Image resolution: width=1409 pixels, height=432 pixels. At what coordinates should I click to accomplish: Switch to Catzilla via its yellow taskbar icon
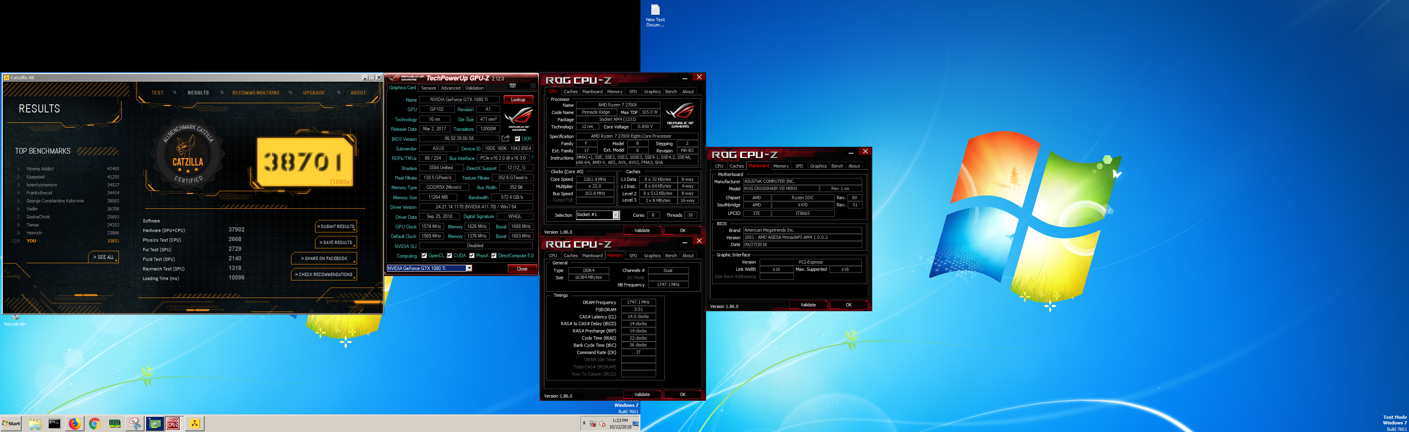tap(195, 423)
